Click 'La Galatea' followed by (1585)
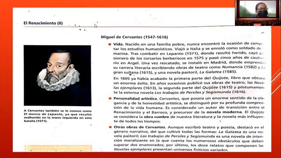This screenshot has width=281, height=158. point(210,72)
